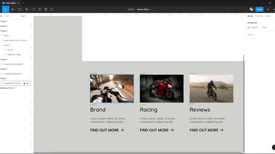Select the Frame 3 layer

pyautogui.click(x=4, y=59)
